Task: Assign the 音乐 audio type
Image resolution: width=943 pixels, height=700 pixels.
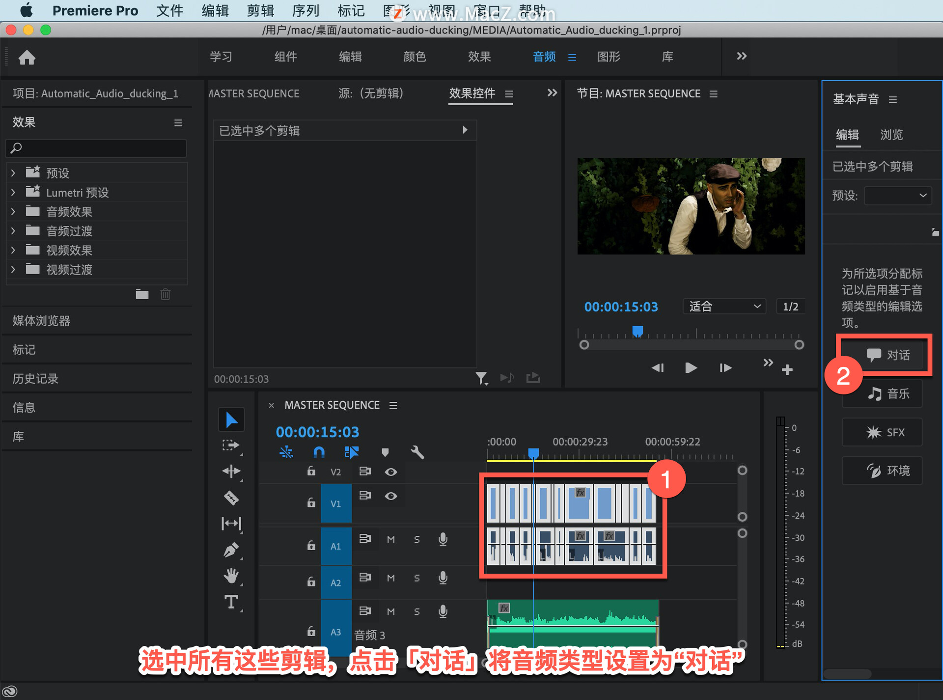Action: coord(882,393)
